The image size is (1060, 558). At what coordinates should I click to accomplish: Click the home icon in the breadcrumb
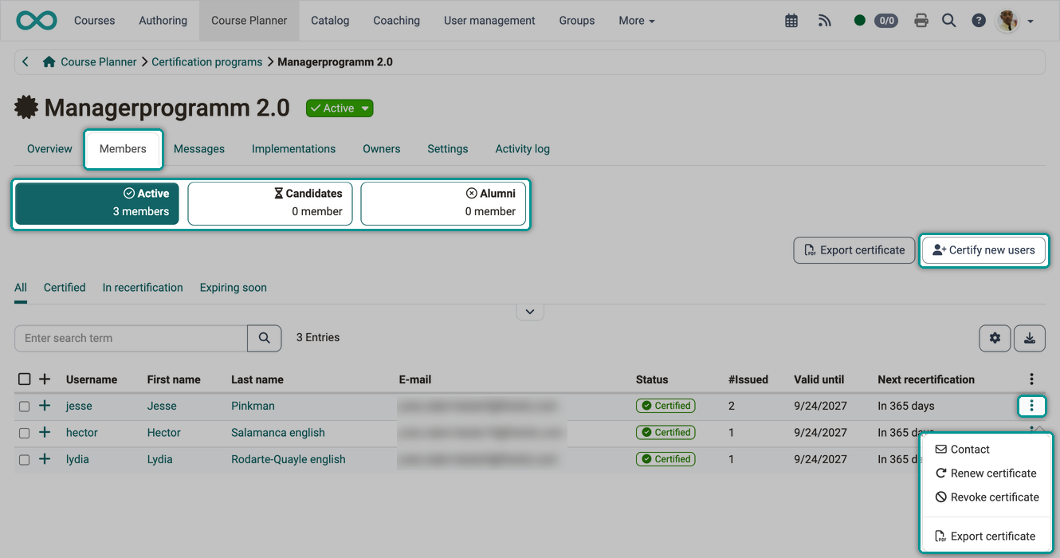[x=49, y=61]
